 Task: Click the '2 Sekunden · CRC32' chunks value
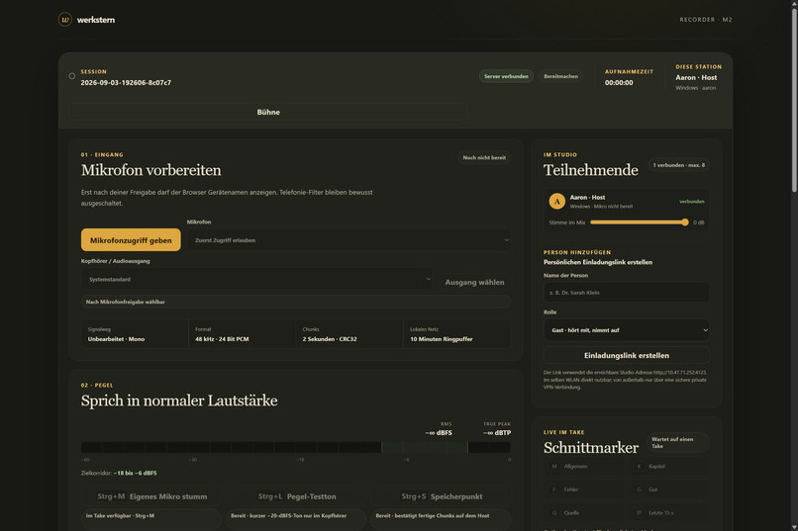click(330, 339)
